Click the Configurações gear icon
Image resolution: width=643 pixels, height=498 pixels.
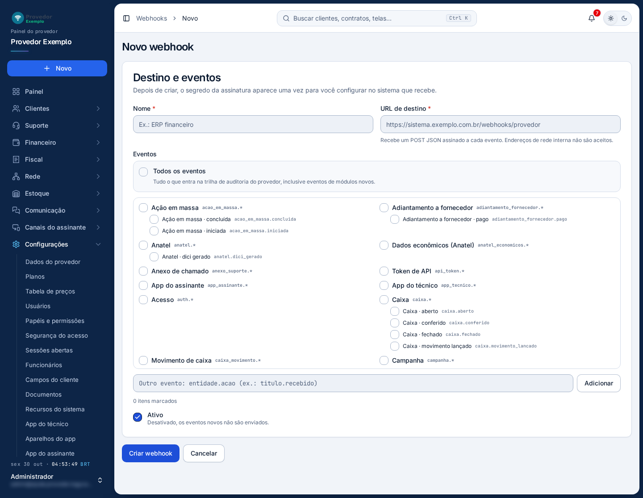click(x=16, y=244)
